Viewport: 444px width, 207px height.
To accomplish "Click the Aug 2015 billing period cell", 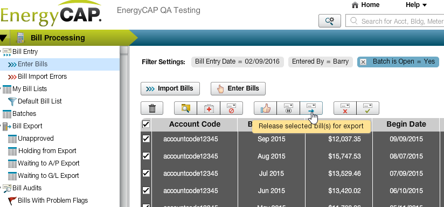I will pyautogui.click(x=271, y=156).
